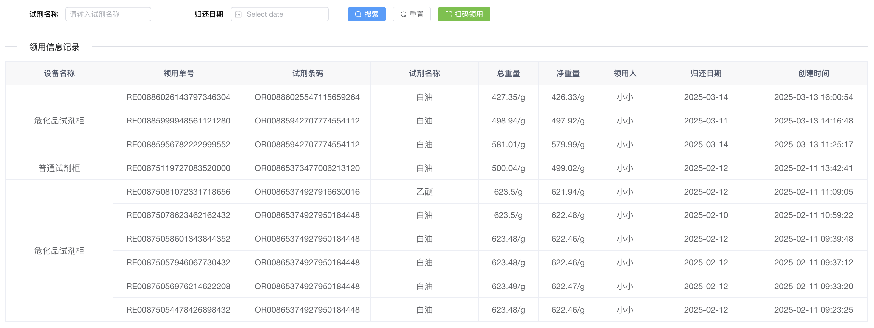Click the 试剂名称 column header

pos(424,73)
